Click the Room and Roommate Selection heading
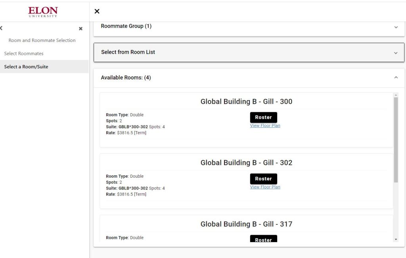This screenshot has width=406, height=258. pos(42,40)
